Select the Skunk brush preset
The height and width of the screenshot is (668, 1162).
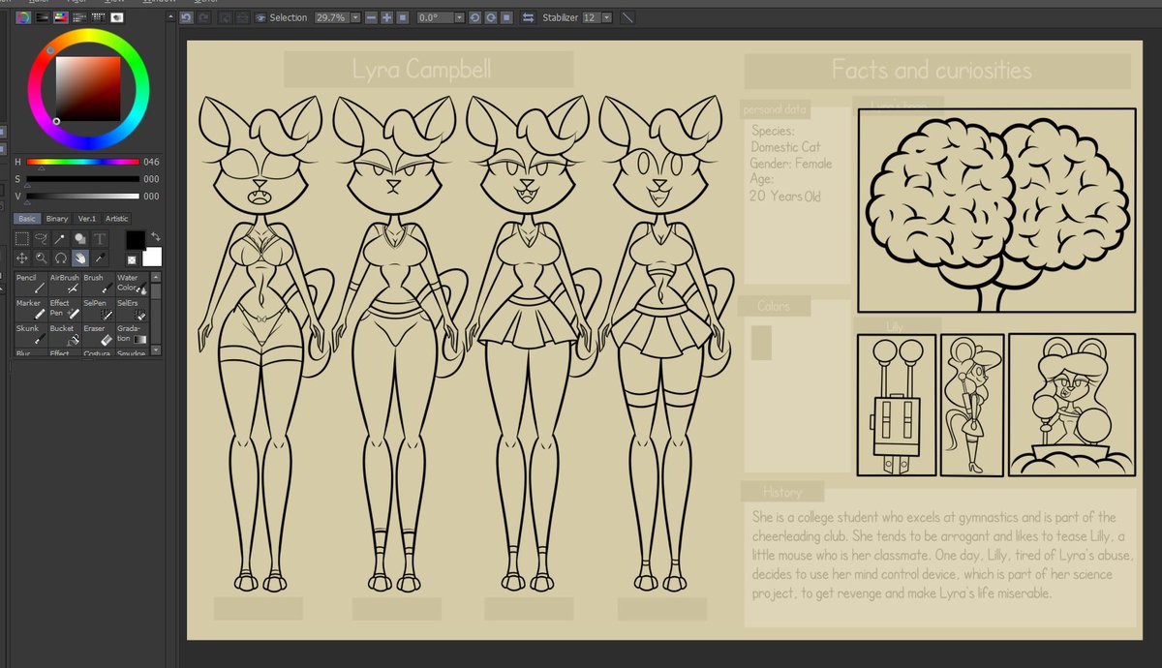(x=31, y=334)
